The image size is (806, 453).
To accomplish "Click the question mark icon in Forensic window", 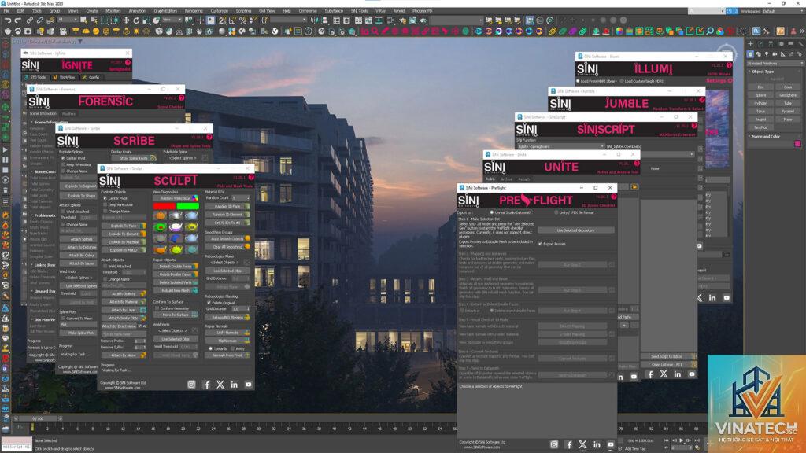I will pyautogui.click(x=181, y=98).
